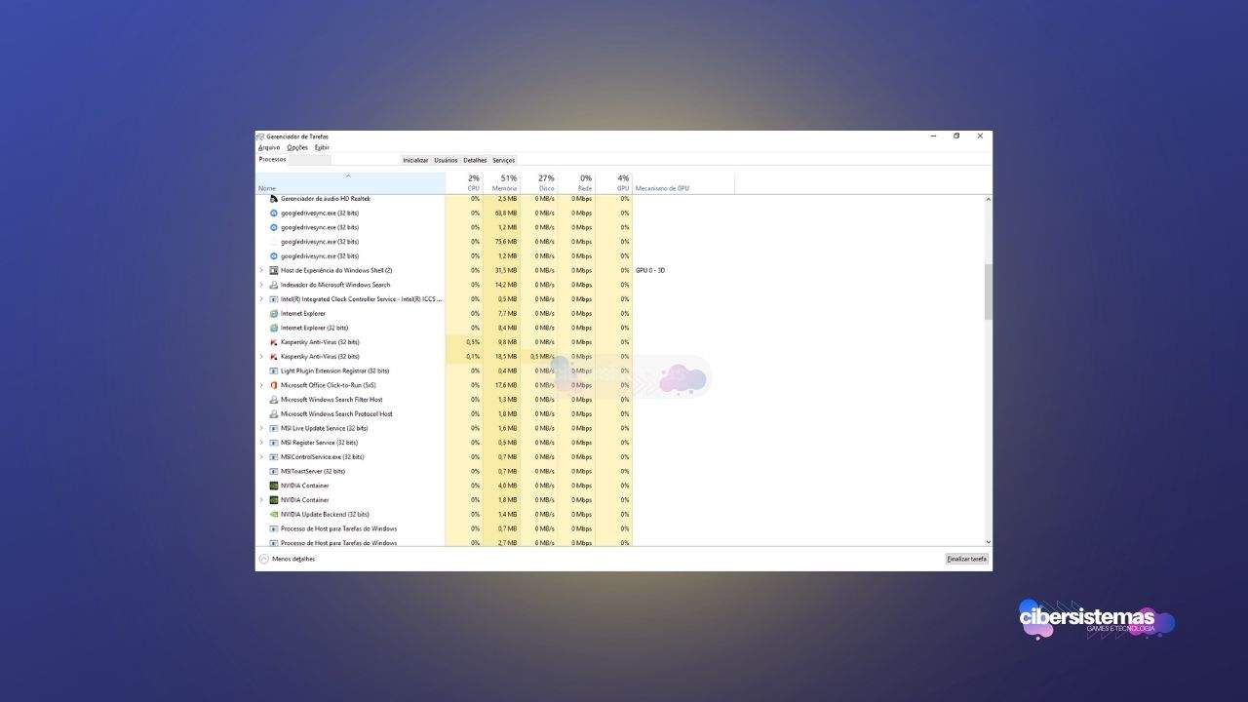1248x702 pixels.
Task: Click the MSI Live Update Service icon
Action: coord(274,428)
